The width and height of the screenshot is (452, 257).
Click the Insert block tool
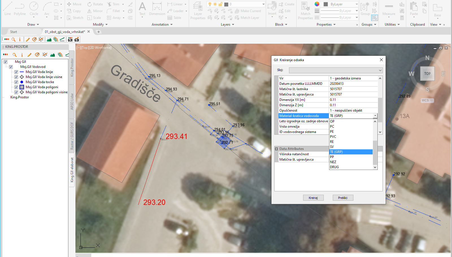(272, 9)
